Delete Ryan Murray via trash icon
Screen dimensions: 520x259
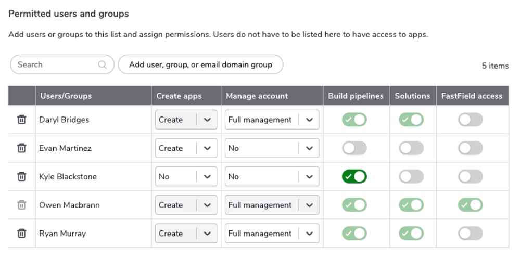[22, 234]
